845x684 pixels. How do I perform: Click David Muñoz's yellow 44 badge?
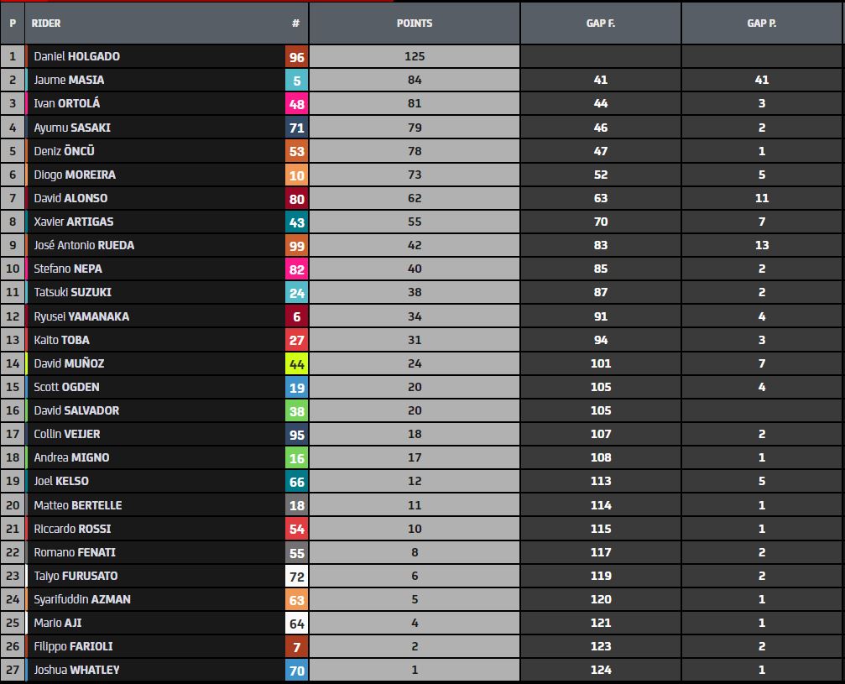(296, 364)
